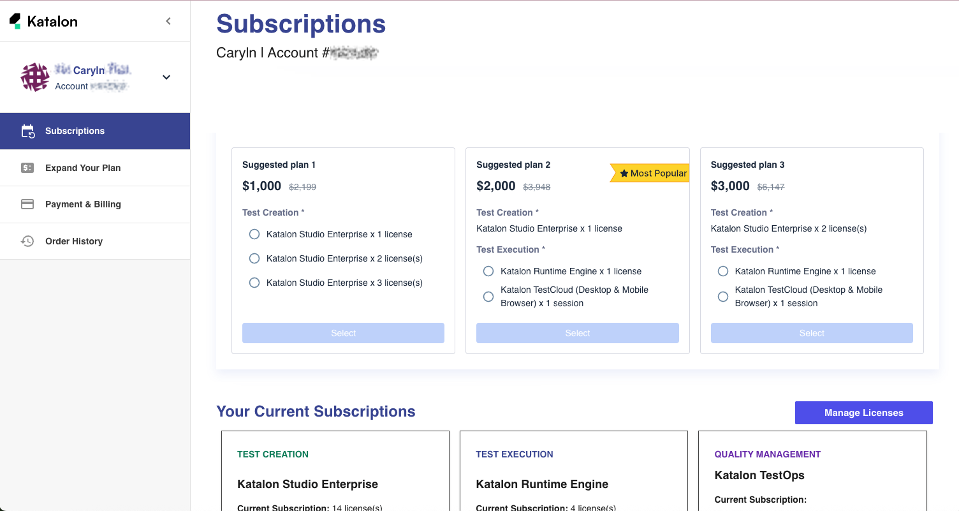Choose Katalon Studio Enterprise x 2 licenses
Viewport: 959px width, 511px height.
(254, 258)
